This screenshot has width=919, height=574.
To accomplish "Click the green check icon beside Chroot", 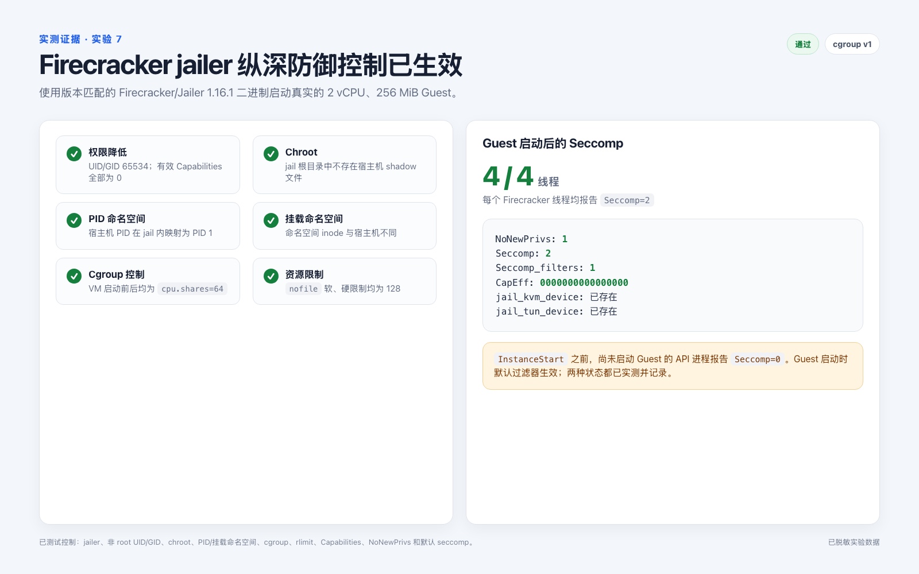I will coord(271,154).
